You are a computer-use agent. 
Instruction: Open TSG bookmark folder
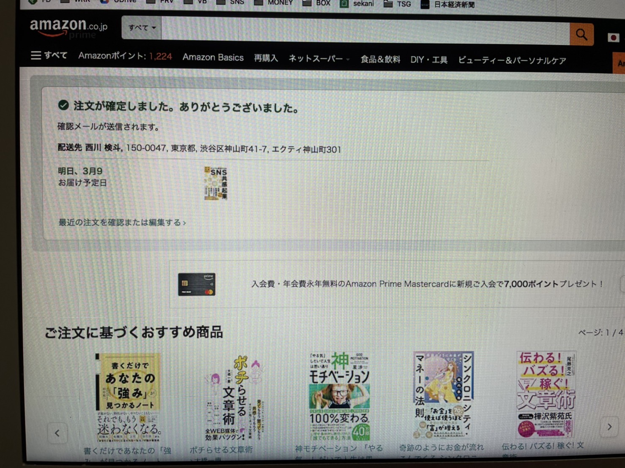397,4
